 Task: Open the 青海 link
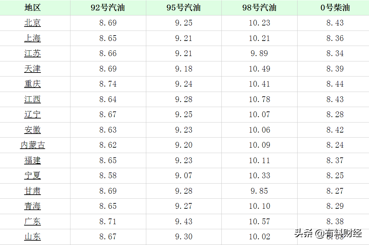[x=33, y=206]
